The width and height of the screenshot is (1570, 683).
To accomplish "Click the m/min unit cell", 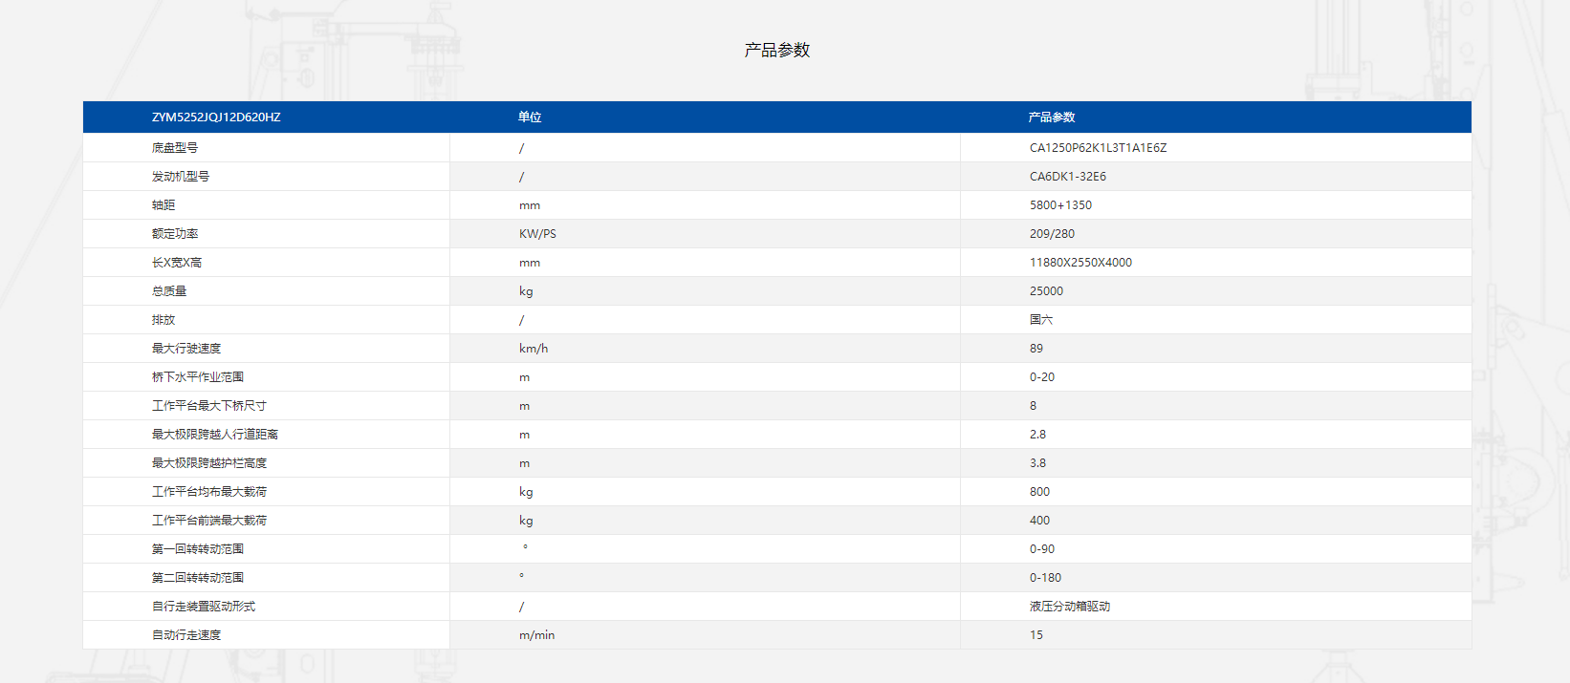I will click(x=536, y=635).
